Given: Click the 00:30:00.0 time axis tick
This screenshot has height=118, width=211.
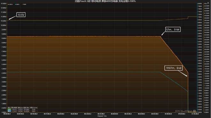Looking at the screenshot, I should tap(88, 114).
